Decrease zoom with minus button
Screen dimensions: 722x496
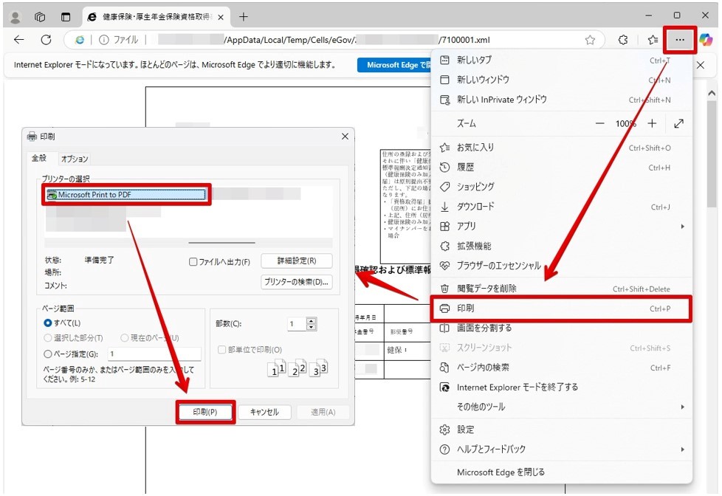point(599,123)
